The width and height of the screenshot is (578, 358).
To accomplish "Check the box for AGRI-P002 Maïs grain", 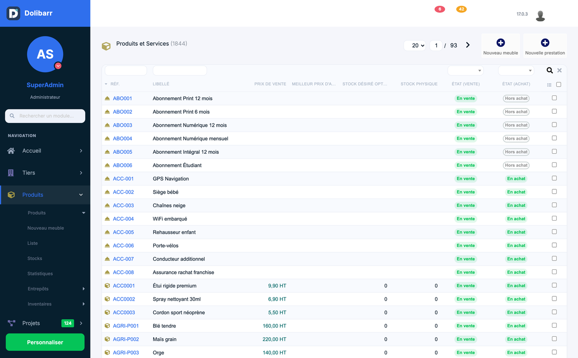I will (554, 339).
